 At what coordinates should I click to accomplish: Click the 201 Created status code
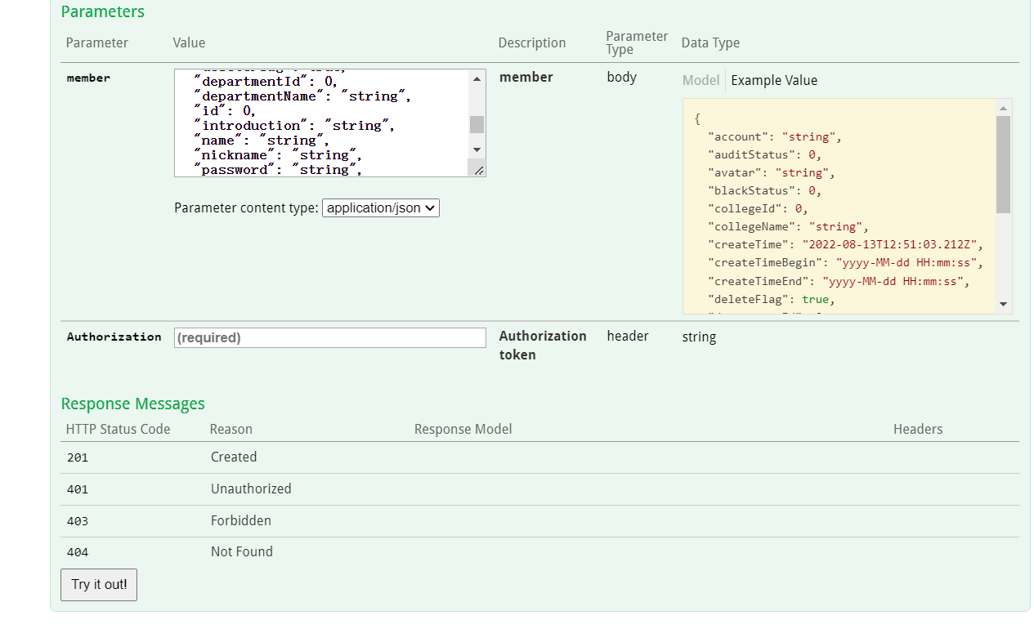pos(78,457)
